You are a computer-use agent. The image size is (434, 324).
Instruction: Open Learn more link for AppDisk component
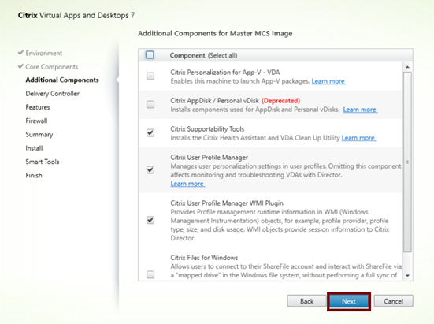click(x=360, y=110)
